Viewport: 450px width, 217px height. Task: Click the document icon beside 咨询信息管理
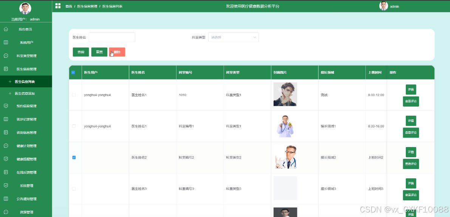6,132
